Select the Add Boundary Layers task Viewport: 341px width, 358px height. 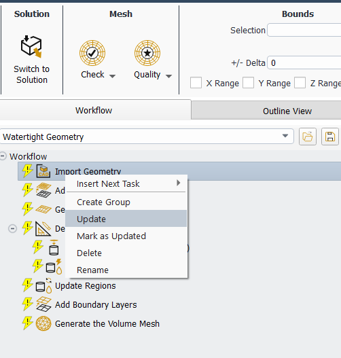pyautogui.click(x=96, y=304)
